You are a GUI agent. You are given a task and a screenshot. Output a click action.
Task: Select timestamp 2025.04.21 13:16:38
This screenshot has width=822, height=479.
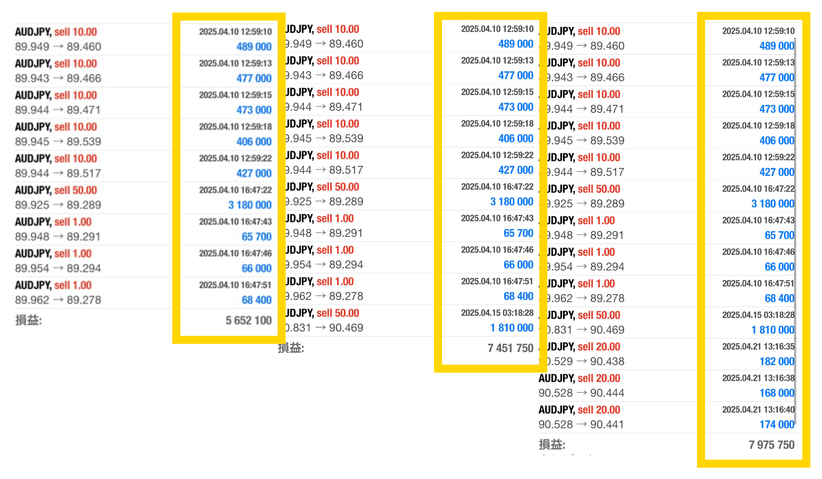pos(758,378)
